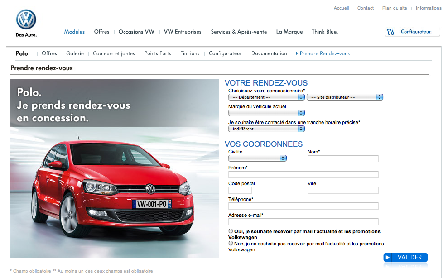Go to the Finitions tab
This screenshot has width=448, height=278.
coord(190,53)
